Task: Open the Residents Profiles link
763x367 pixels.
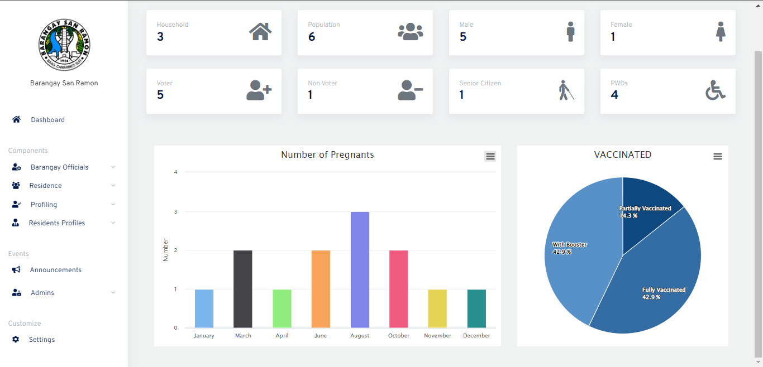Action: (x=56, y=223)
